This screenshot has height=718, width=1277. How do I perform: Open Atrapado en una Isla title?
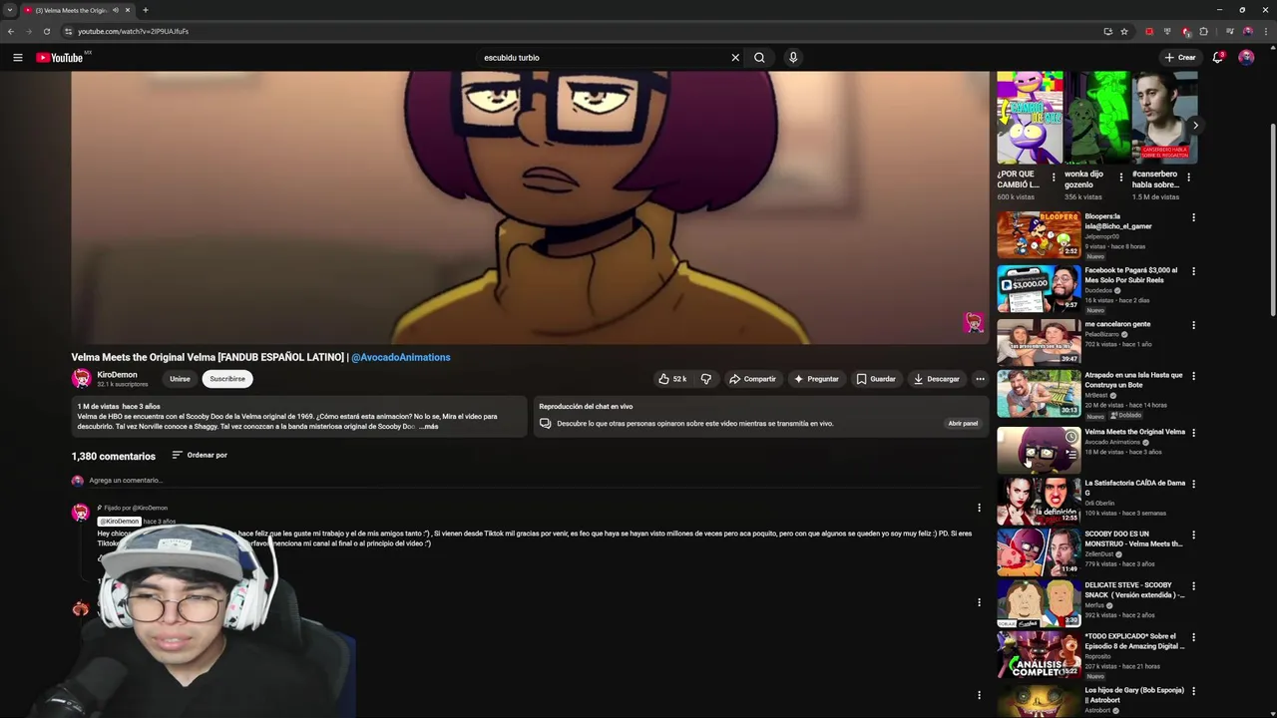[1133, 380]
